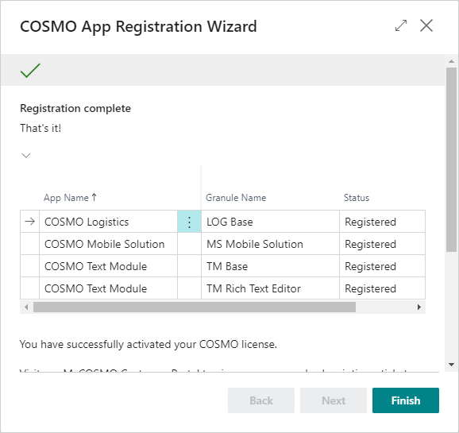Viewport: 459px width, 433px height.
Task: Click the MS Mobile Solution granule cell
Action: [x=271, y=244]
